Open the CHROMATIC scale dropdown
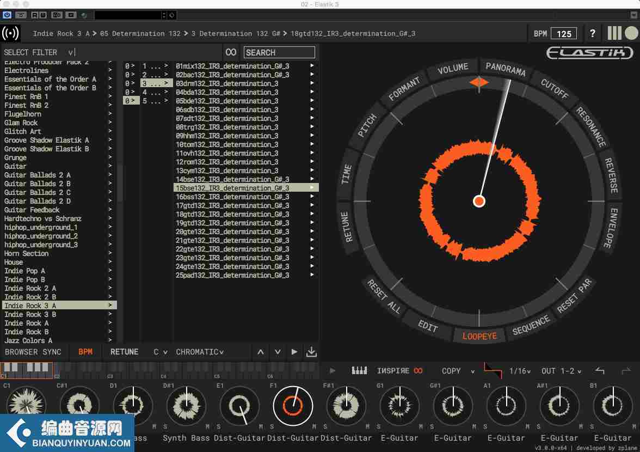The height and width of the screenshot is (452, 640). 200,352
